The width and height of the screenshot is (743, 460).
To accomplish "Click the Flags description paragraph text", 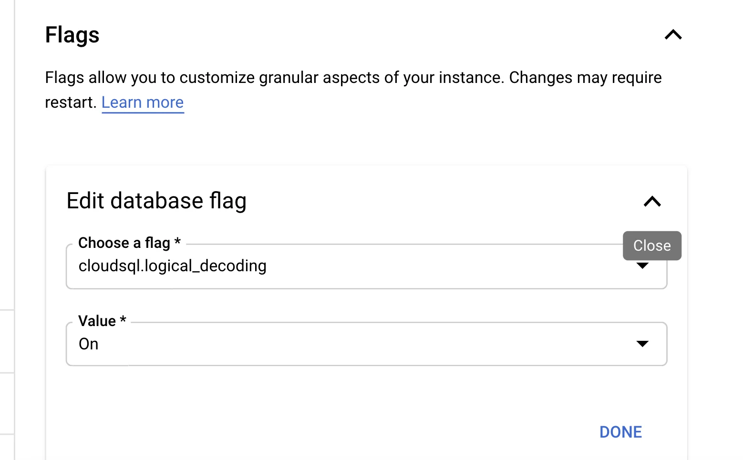I will pos(353,78).
